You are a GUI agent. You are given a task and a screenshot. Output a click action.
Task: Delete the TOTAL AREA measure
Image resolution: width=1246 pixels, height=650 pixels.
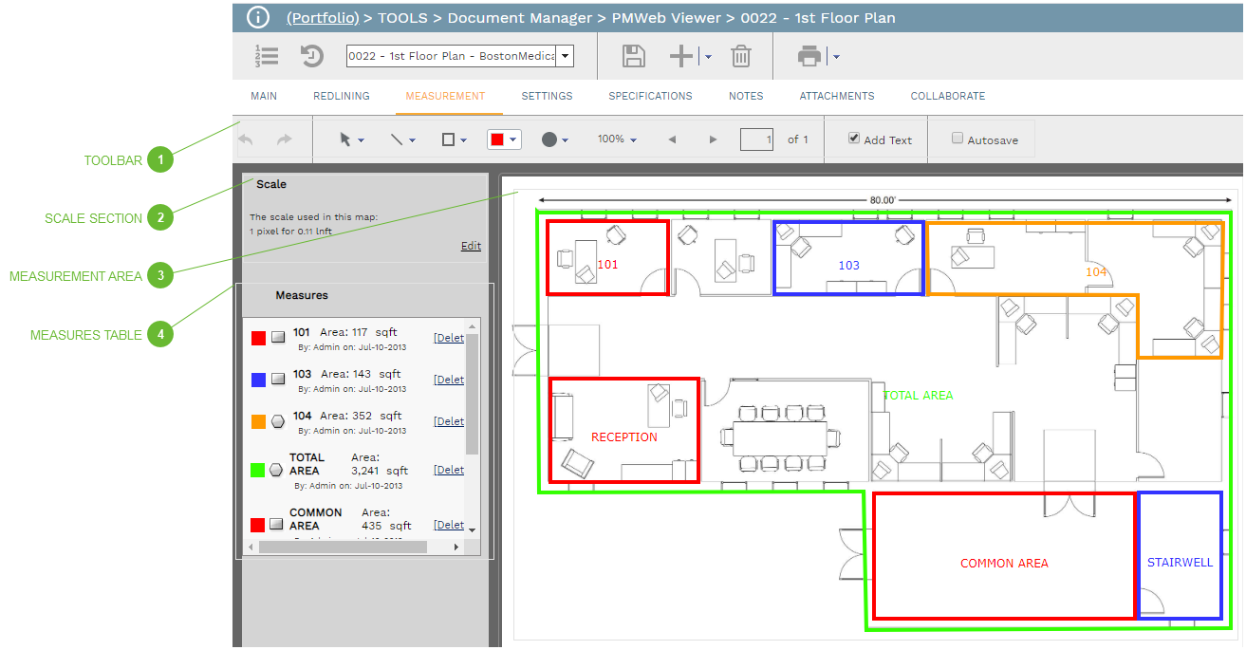pyautogui.click(x=448, y=469)
